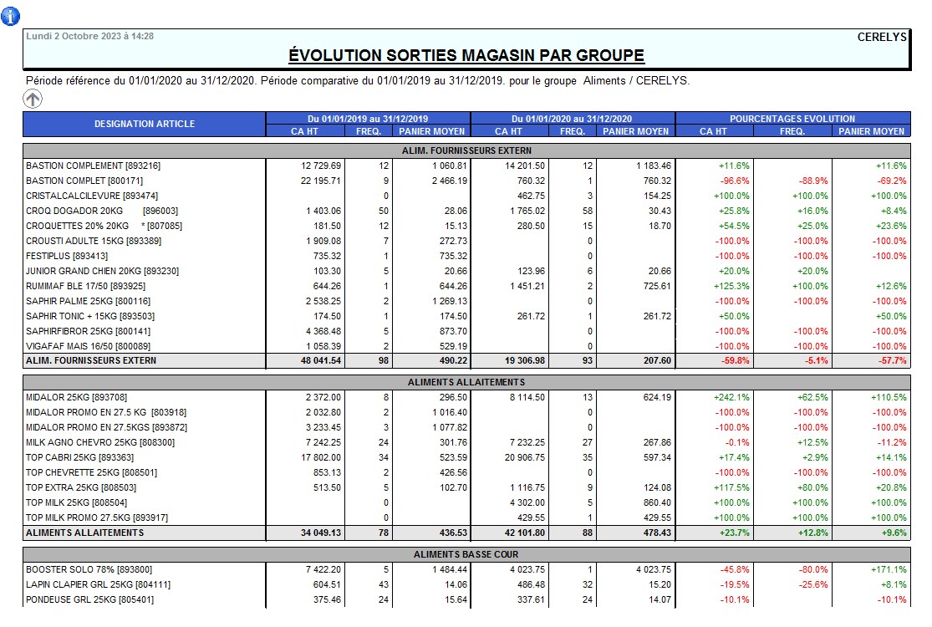The height and width of the screenshot is (627, 932).
Task: Click the blue info icon
Action: (12, 17)
